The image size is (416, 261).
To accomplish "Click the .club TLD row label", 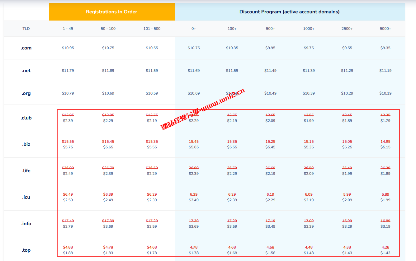I will point(26,118).
